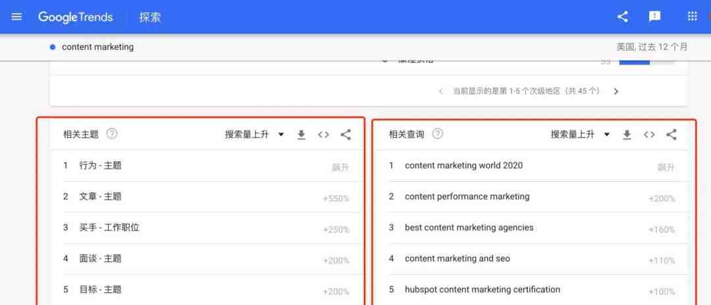
Task: Click the +160% value for agencies query
Action: pos(662,230)
